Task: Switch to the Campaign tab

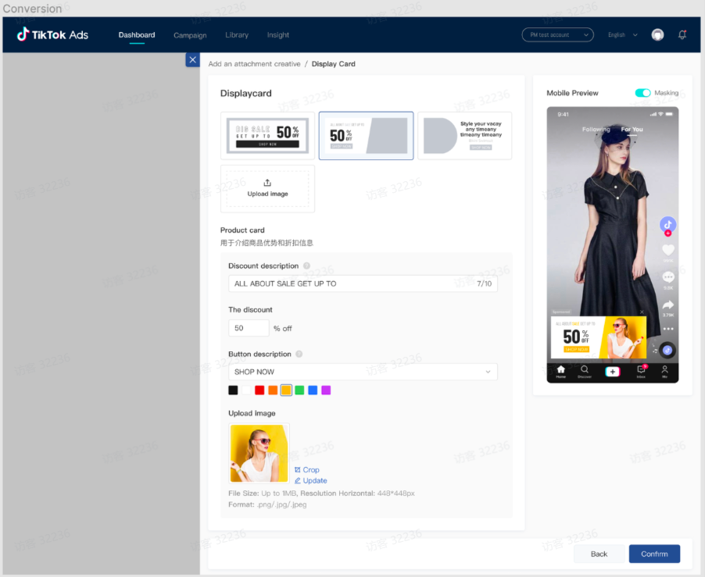Action: [190, 34]
